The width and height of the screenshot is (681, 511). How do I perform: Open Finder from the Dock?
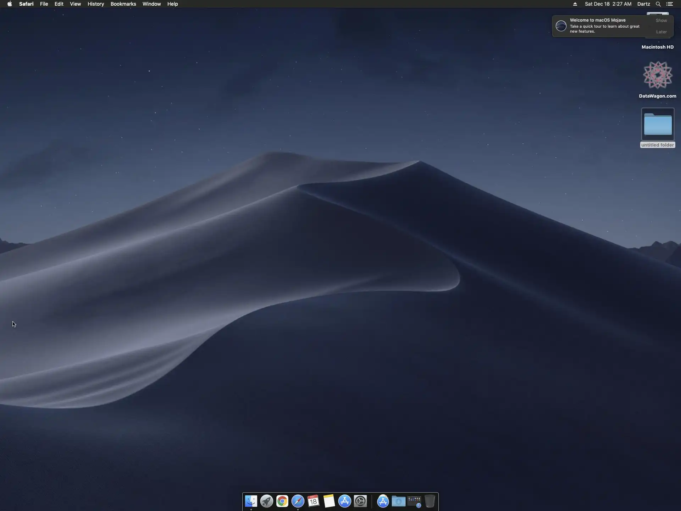point(251,501)
